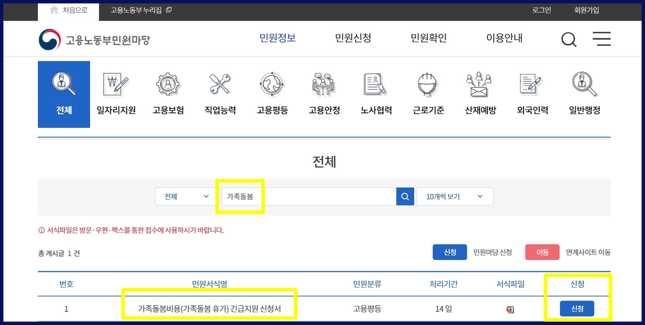Open the 고용보험 category icon
The width and height of the screenshot is (645, 325).
point(168,85)
